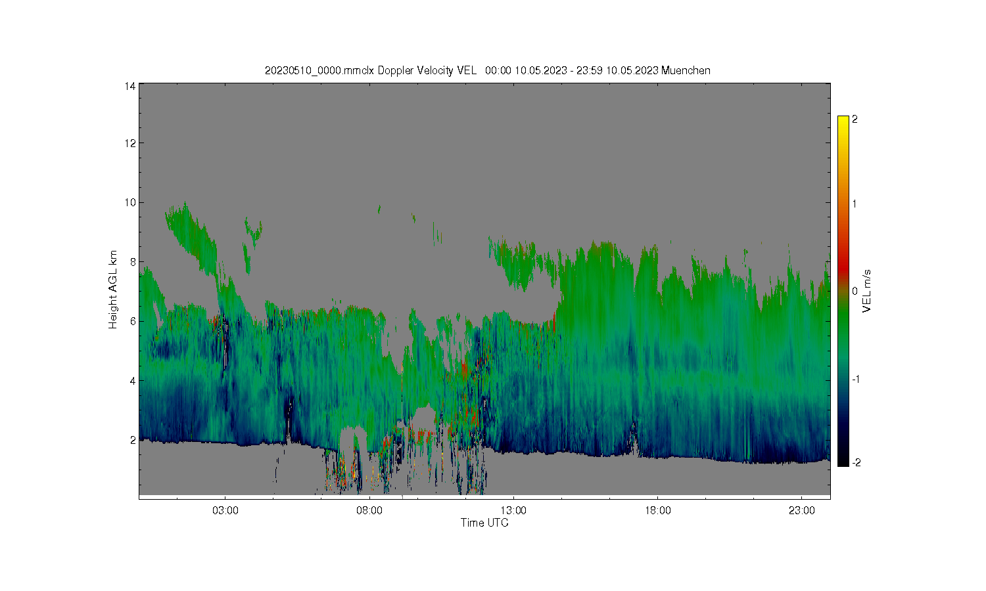Click the colorbar tick label -2

coord(857,463)
